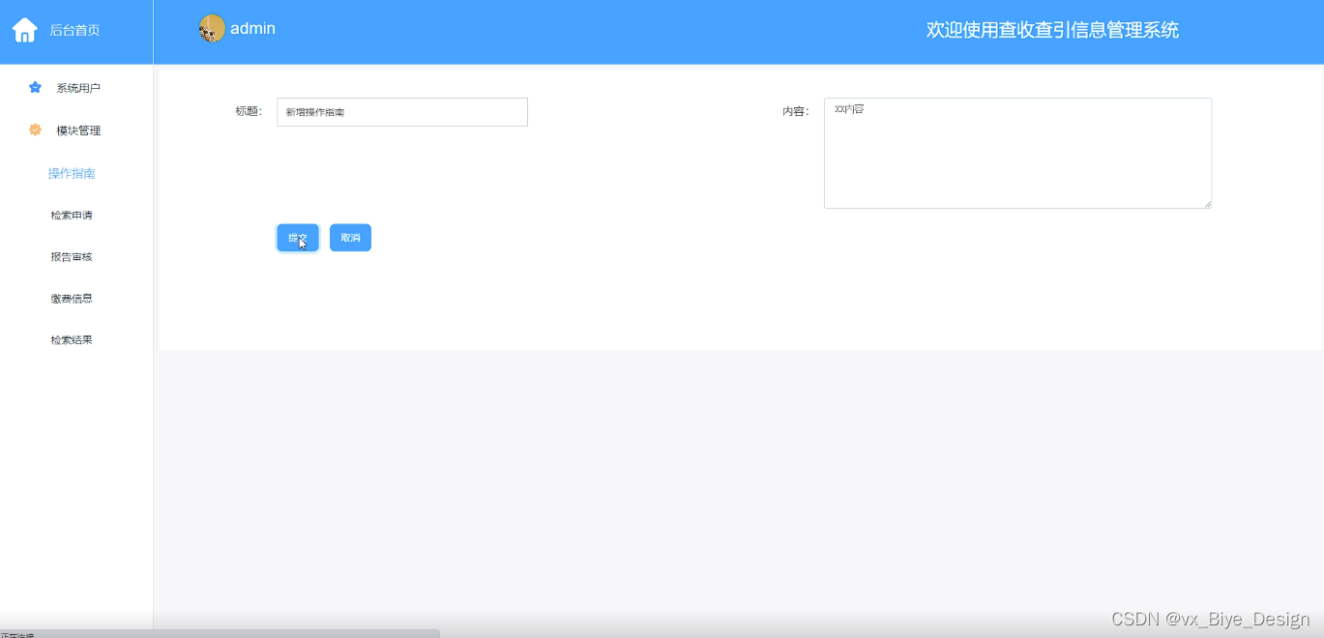The width and height of the screenshot is (1324, 638).
Task: Focus the 内容 textarea
Action: (x=1017, y=153)
